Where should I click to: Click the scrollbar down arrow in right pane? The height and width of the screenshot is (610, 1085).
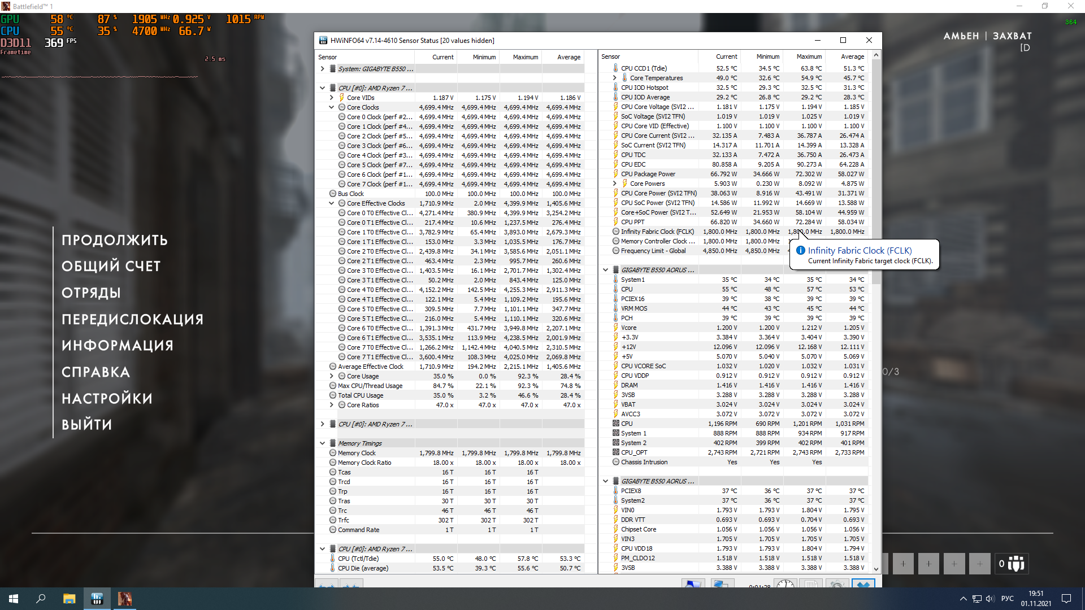[x=876, y=569]
